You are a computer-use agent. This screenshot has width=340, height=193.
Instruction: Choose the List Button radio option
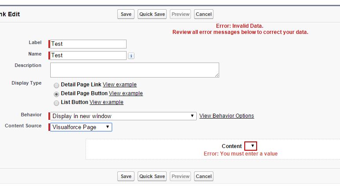click(x=56, y=103)
